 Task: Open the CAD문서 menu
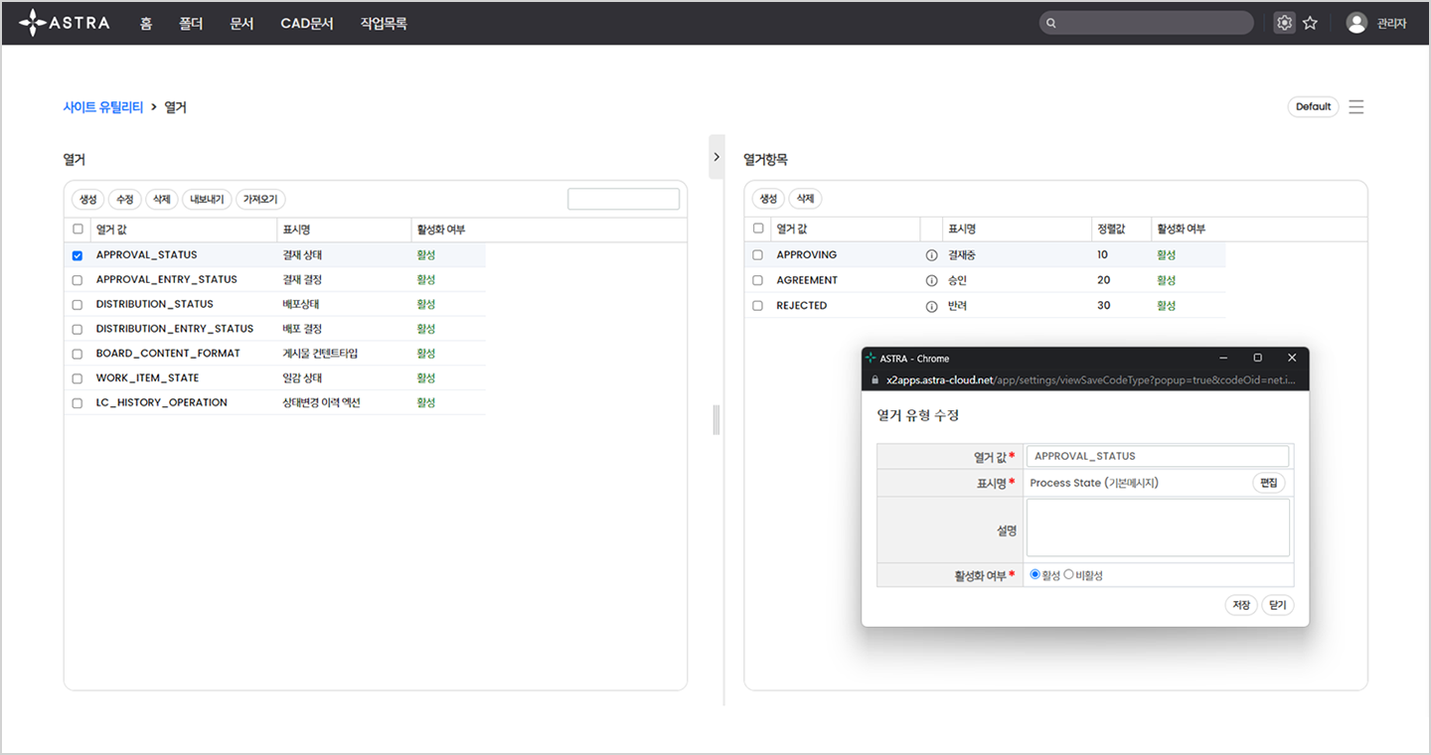pyautogui.click(x=307, y=23)
